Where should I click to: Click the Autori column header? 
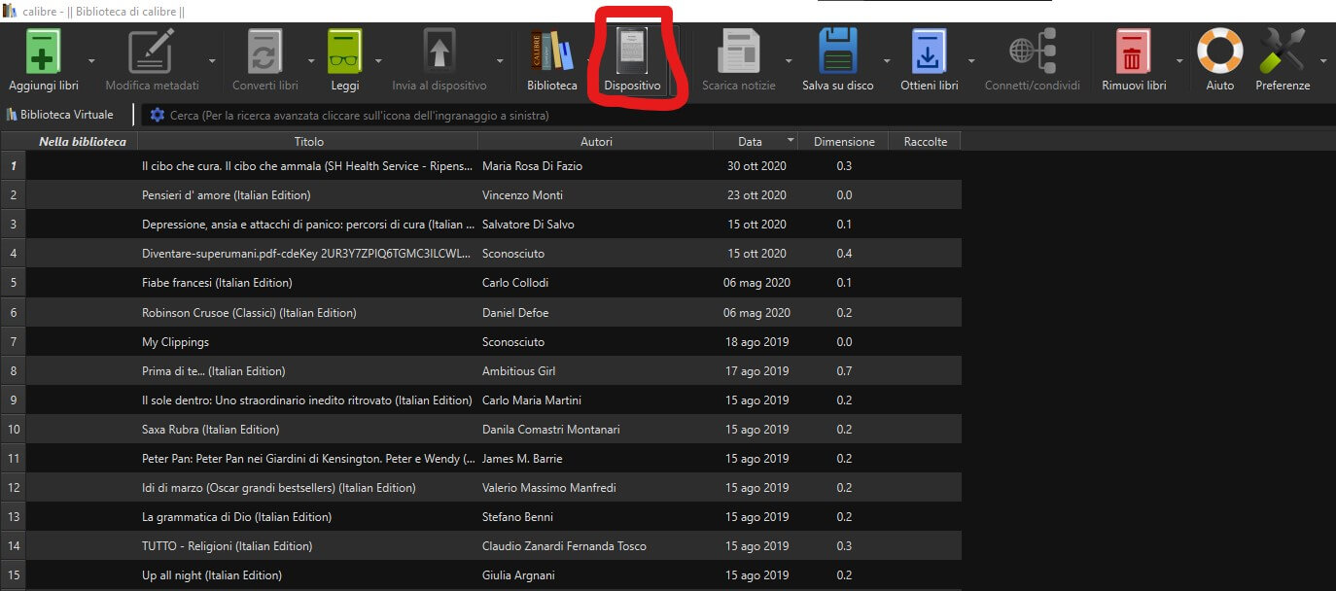[x=596, y=142]
